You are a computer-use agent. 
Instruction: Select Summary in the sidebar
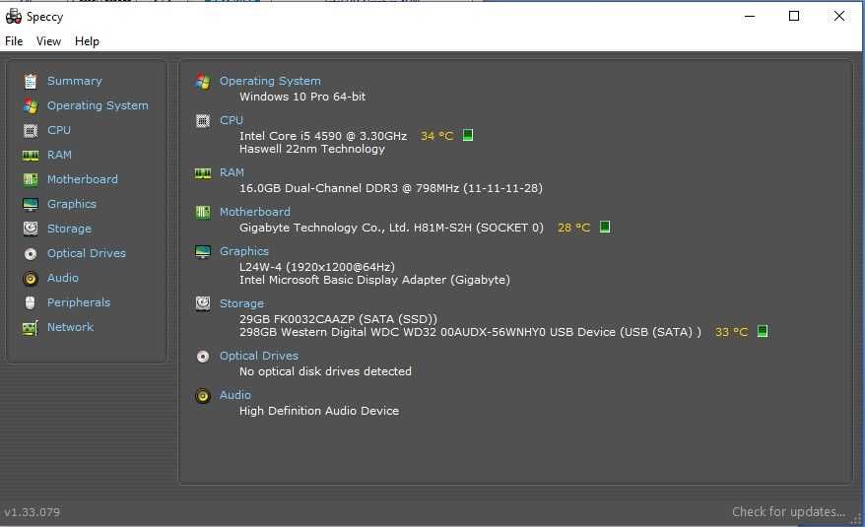point(75,81)
